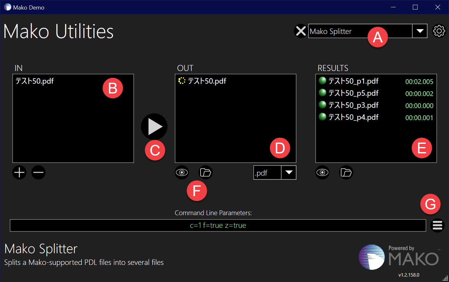The width and height of the screenshot is (449, 282).
Task: Select テスト50.pdf in the OUT list
Action: click(x=207, y=81)
